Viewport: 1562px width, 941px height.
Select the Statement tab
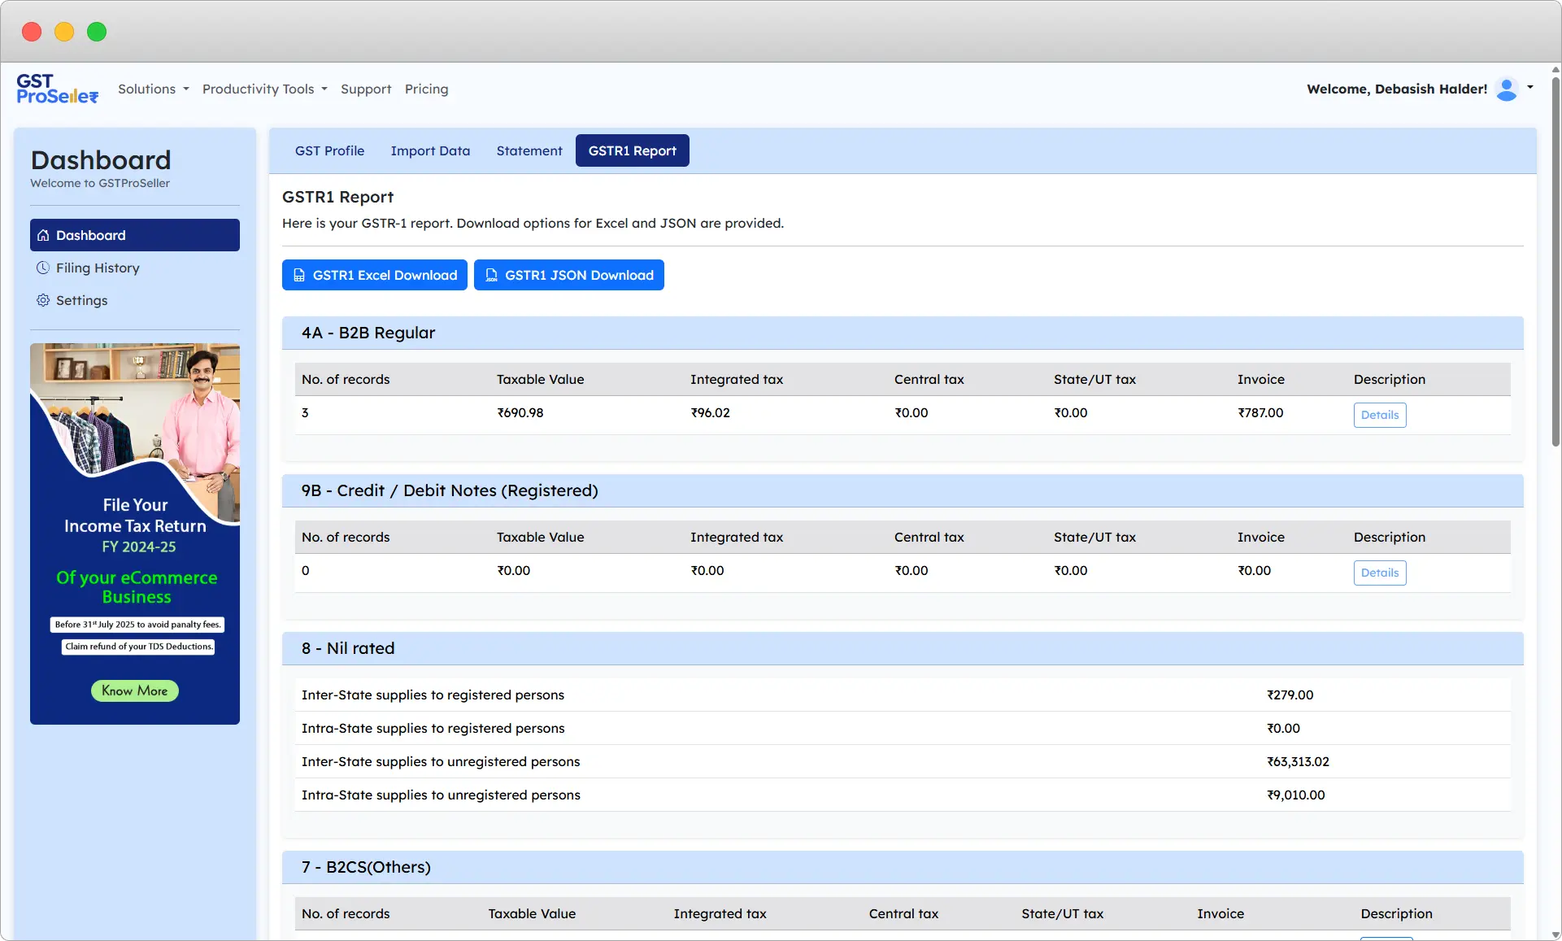tap(529, 150)
